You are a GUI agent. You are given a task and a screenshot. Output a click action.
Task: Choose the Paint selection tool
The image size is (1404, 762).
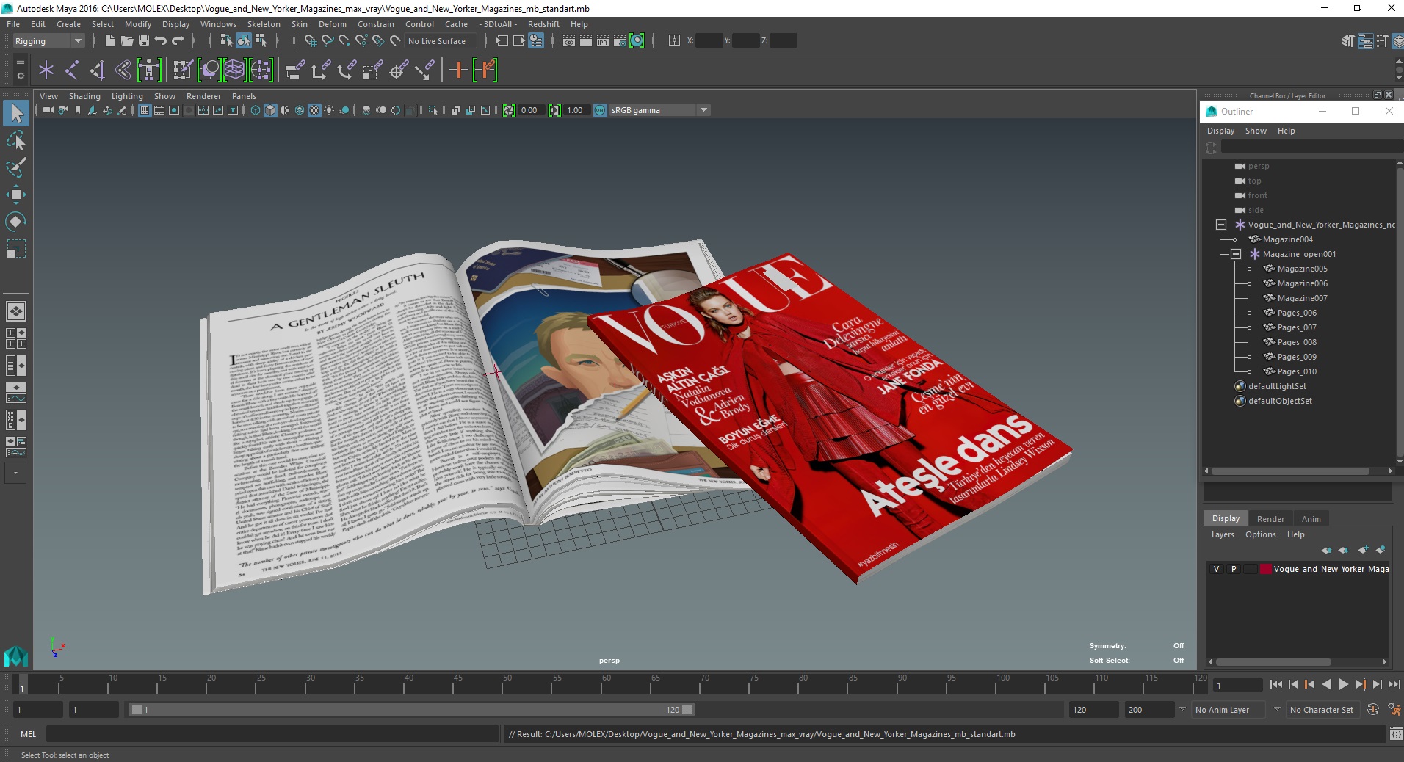coord(16,167)
